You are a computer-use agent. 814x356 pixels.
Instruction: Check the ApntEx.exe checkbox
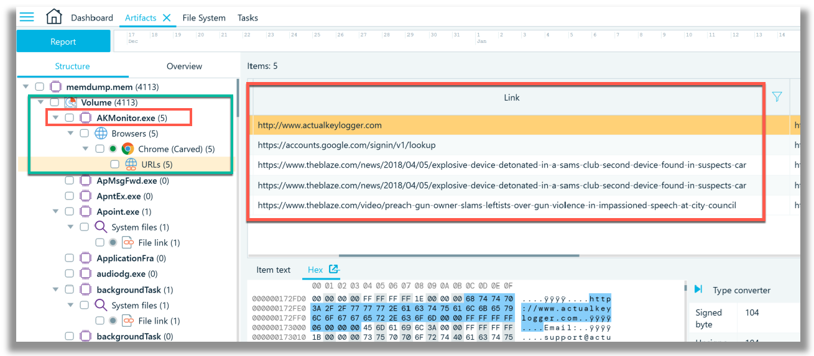coord(70,196)
